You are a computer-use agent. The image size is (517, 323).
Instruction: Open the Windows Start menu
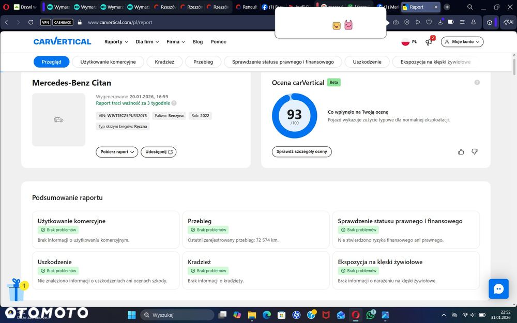point(131,315)
